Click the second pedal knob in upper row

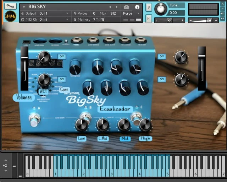[x=98, y=67]
